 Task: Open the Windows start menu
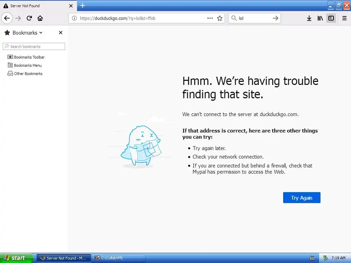(16, 258)
